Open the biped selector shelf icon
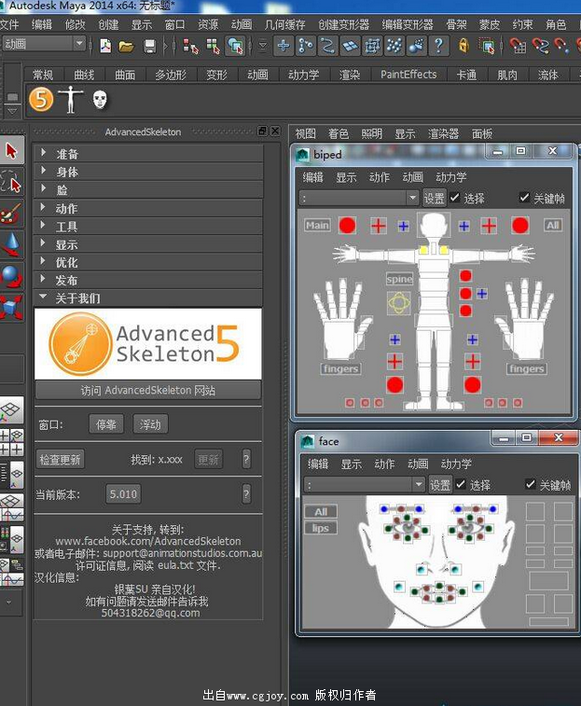581x706 pixels. [x=70, y=99]
